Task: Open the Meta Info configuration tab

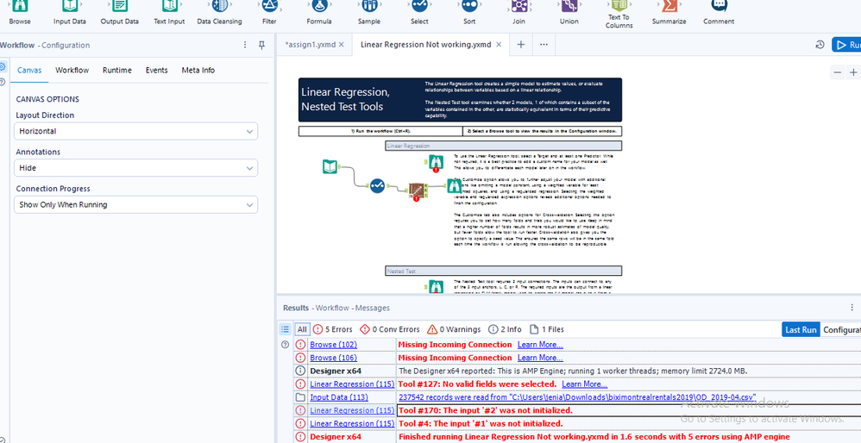Action: click(x=198, y=70)
